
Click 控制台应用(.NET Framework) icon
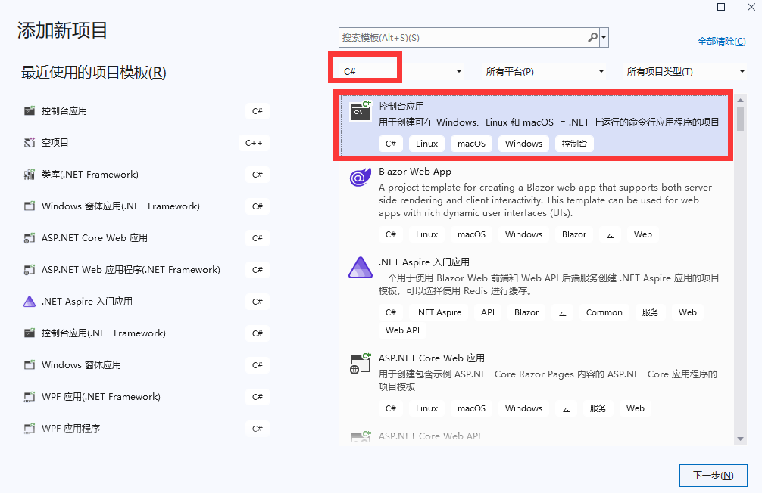(30, 333)
